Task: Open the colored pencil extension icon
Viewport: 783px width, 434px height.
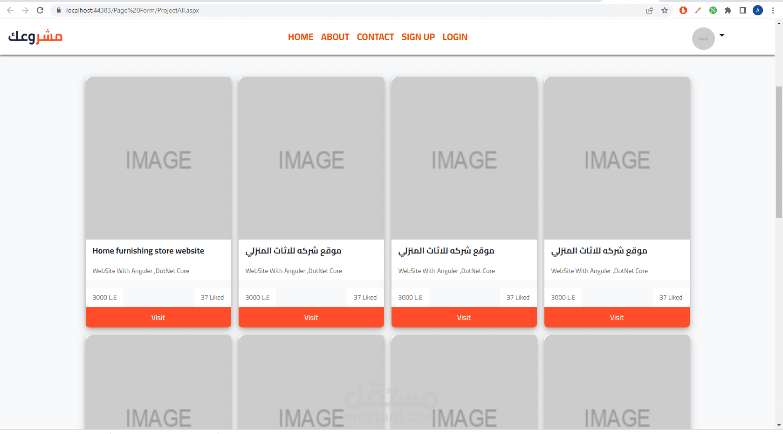Action: pyautogui.click(x=698, y=10)
